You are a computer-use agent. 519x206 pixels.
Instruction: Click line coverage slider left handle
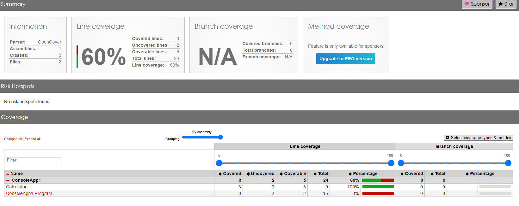tap(219, 163)
